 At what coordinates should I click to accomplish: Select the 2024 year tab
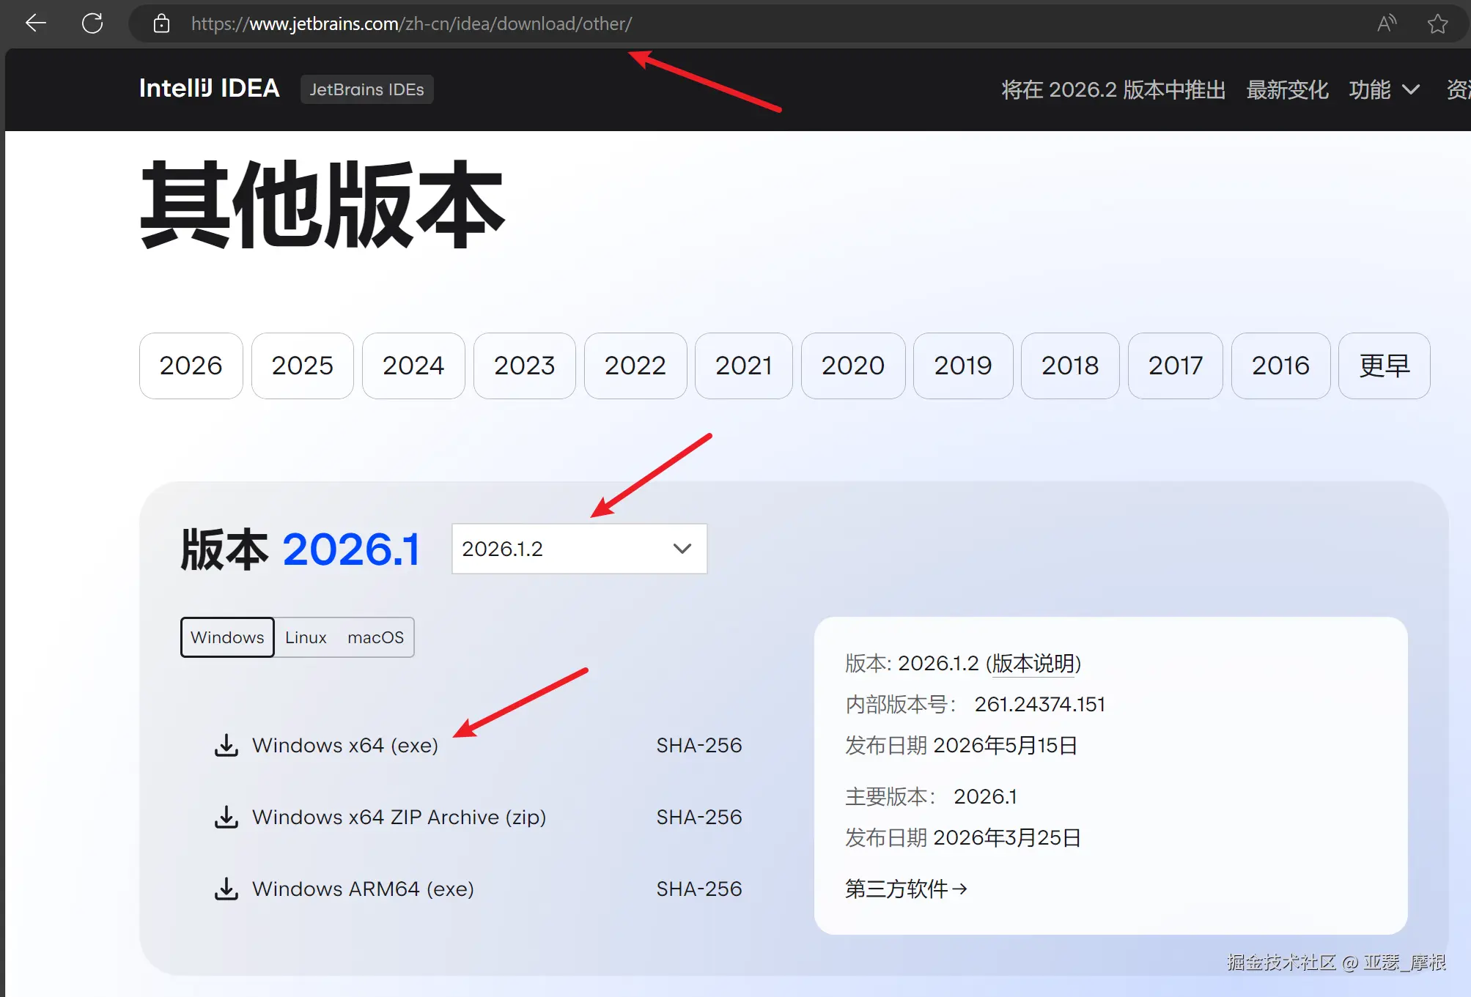pos(413,366)
